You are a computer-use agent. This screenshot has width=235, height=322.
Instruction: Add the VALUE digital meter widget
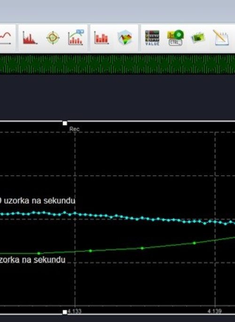click(x=152, y=38)
